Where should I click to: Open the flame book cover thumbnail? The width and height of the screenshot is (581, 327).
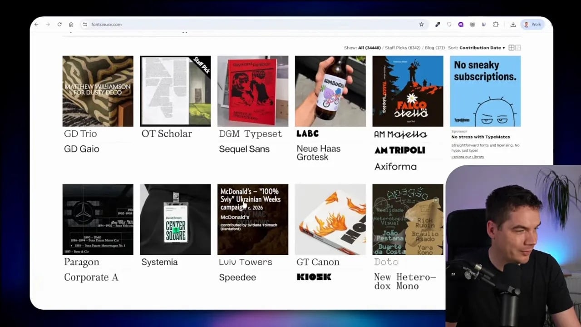tap(330, 219)
